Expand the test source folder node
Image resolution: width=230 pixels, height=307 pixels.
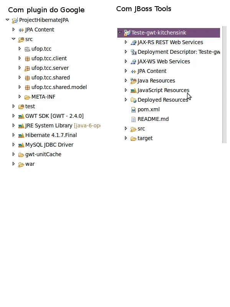coord(13,106)
